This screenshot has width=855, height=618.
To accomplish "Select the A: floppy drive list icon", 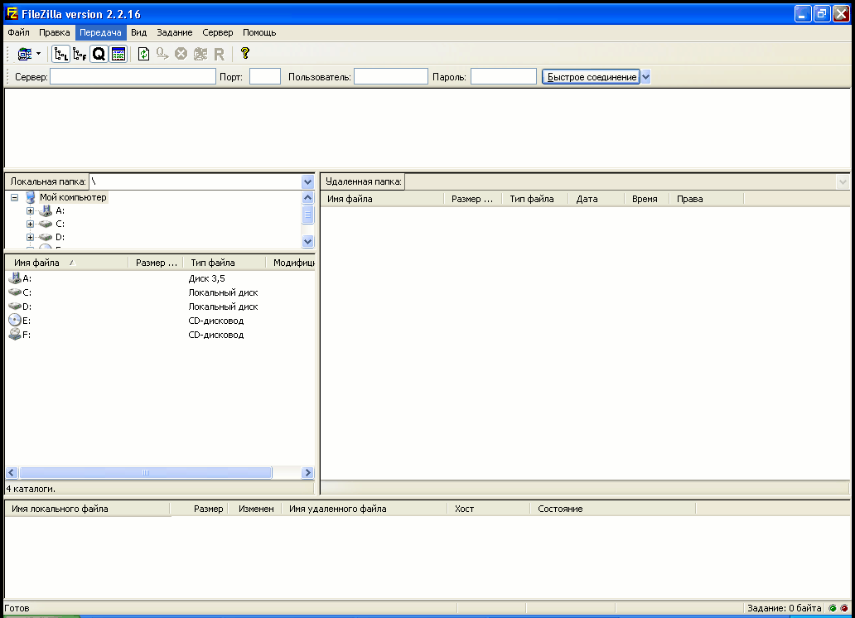I will pyautogui.click(x=15, y=278).
